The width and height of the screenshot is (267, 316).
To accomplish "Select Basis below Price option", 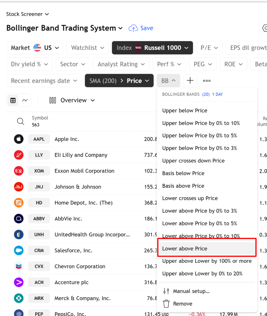I will click(x=207, y=173).
